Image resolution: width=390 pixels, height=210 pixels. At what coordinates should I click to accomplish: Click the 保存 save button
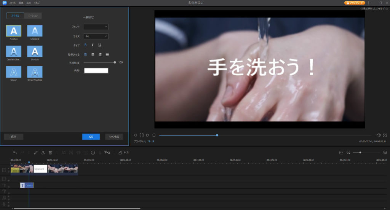[14, 137]
